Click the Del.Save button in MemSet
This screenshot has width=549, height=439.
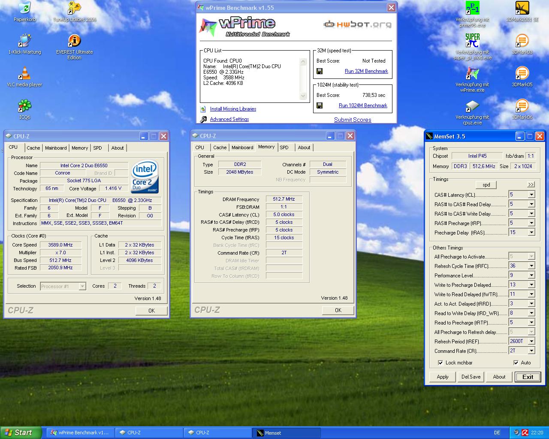coord(471,377)
